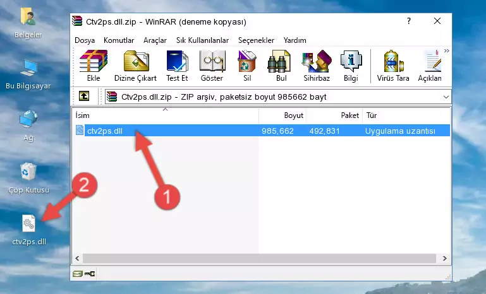Viewport: 486px width, 294px height.
Task: Click the horizontal scrollbar track
Action: tap(259, 258)
